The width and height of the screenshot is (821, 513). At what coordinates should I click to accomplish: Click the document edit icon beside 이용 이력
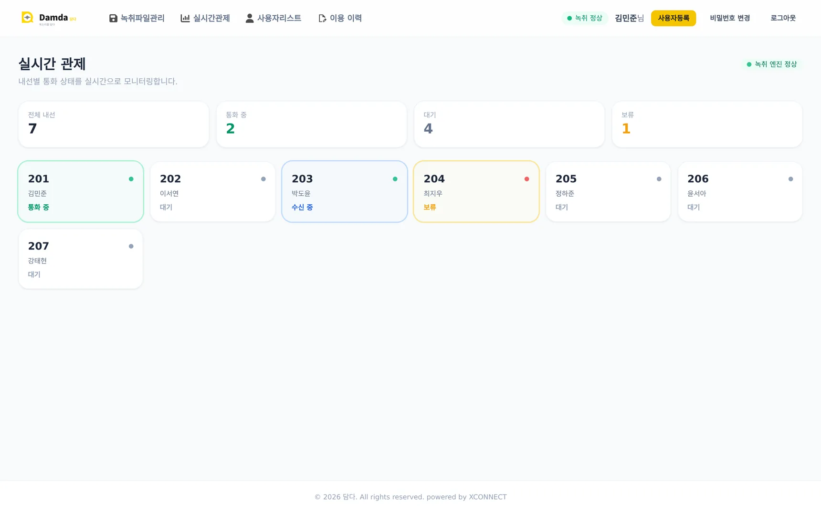click(x=322, y=18)
